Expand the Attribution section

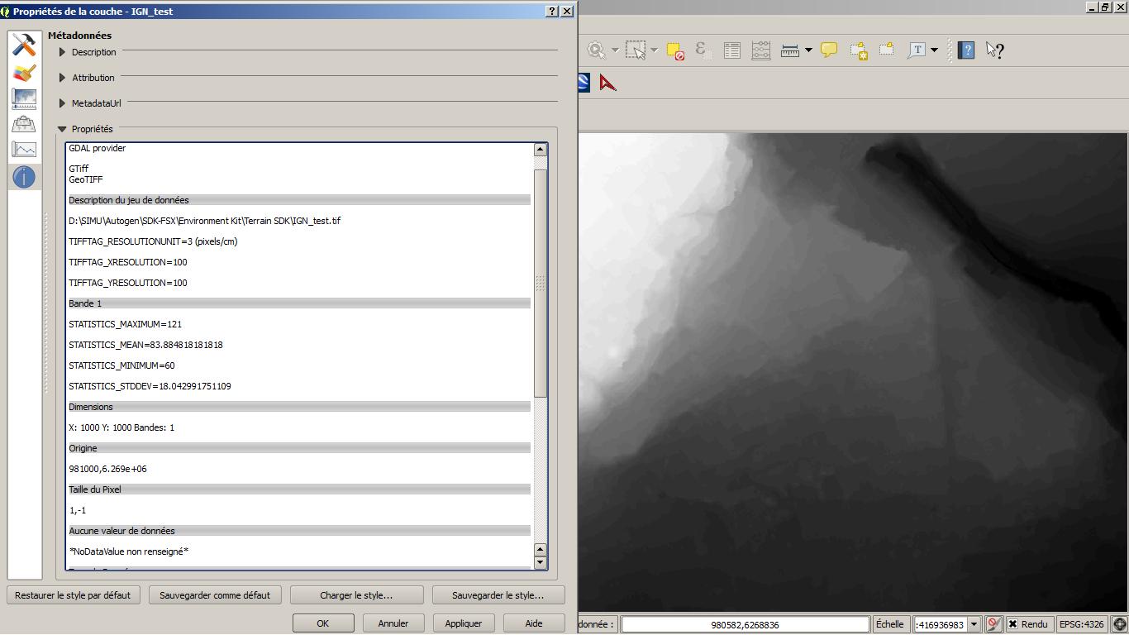click(63, 78)
